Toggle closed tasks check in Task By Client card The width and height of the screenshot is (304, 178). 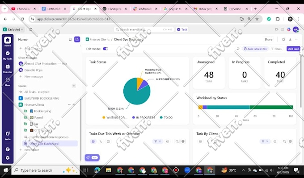(275, 141)
